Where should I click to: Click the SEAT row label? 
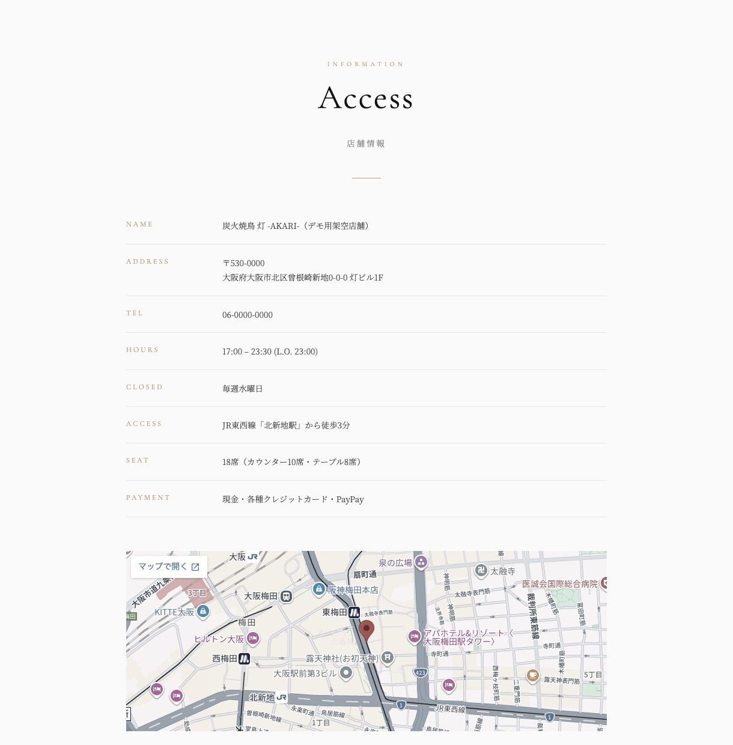click(x=138, y=460)
